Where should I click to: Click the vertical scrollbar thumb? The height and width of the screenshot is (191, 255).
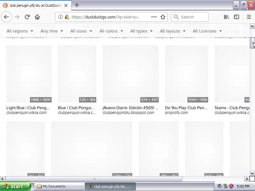tap(252, 43)
